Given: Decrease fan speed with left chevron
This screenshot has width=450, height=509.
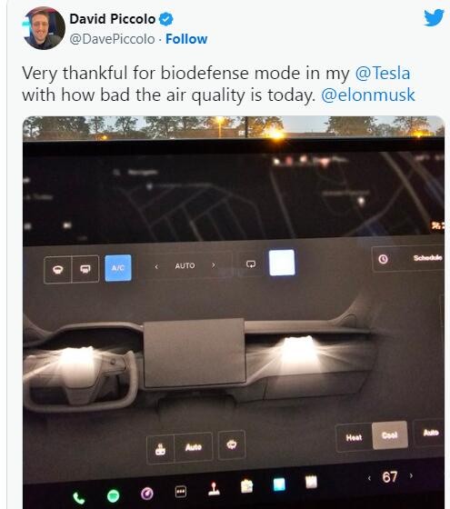Looking at the screenshot, I should pos(156,266).
